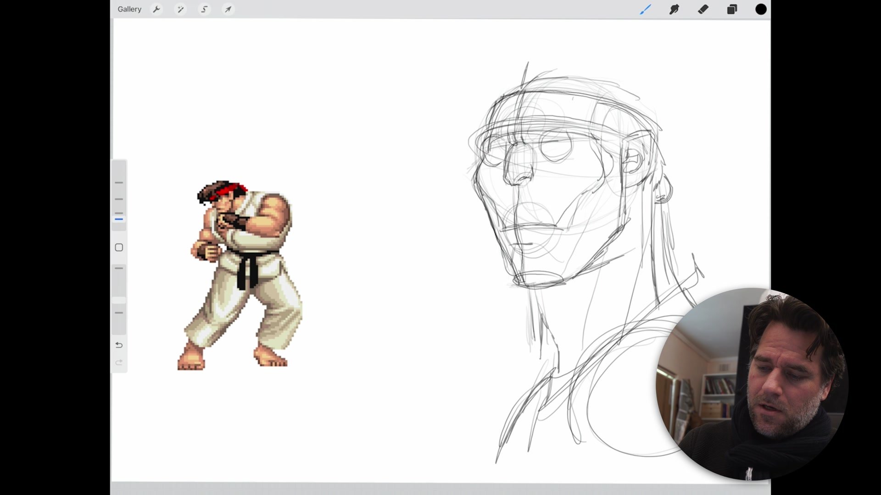Viewport: 881px width, 495px height.
Task: Tap the Undo arrow
Action: 119,345
